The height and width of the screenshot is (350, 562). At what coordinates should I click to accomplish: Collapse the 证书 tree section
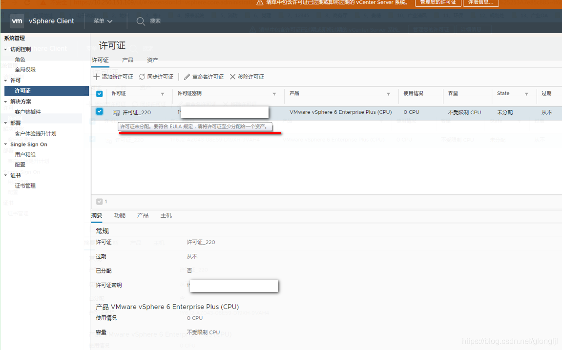tap(5, 176)
